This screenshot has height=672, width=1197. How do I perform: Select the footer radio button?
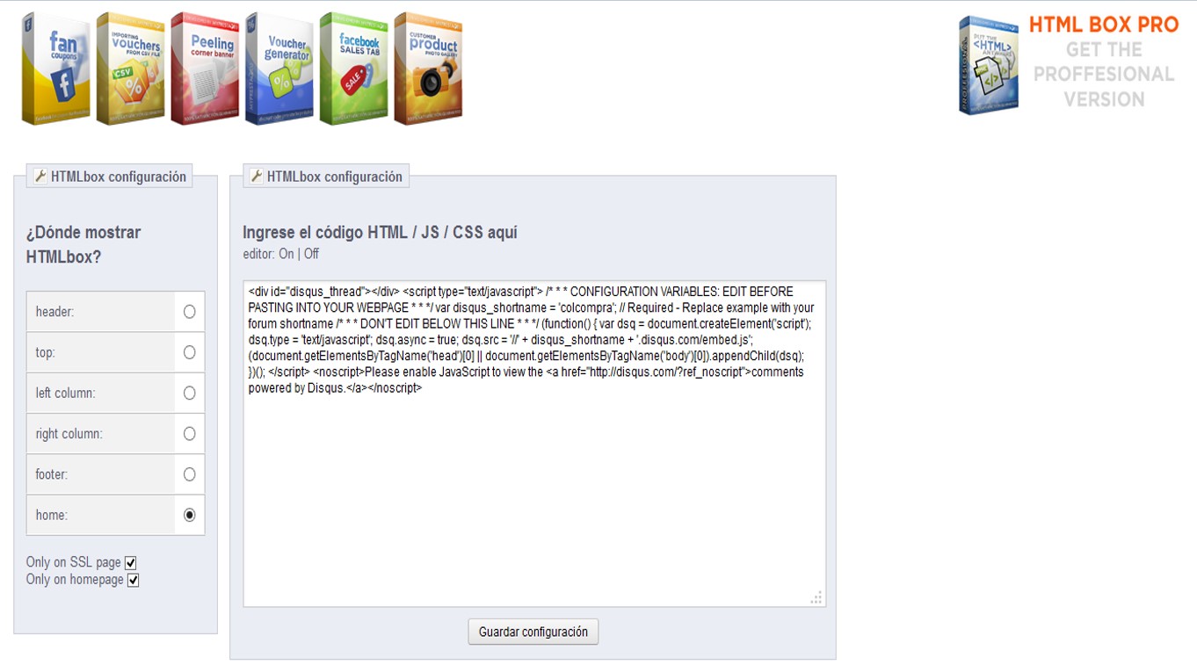(189, 474)
